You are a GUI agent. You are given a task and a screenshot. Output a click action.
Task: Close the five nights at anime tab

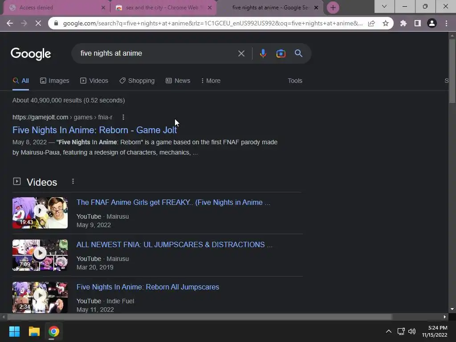pos(316,8)
